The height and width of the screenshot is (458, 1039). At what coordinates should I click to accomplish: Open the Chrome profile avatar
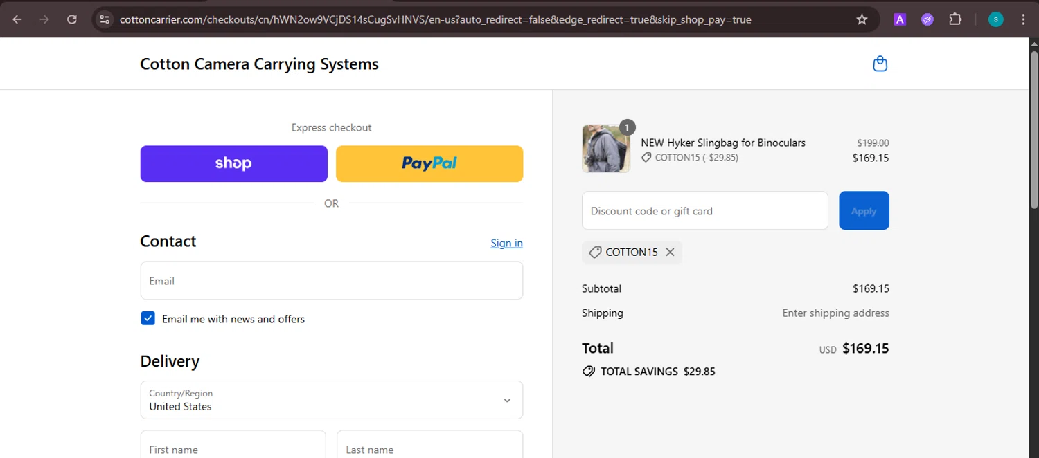(995, 19)
